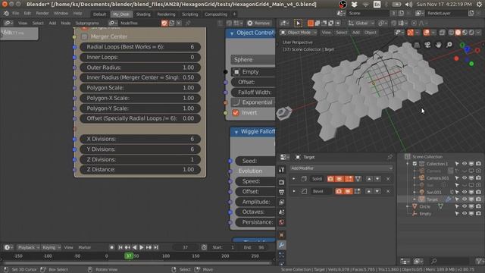Uncheck the Invert checkbox
This screenshot has width=485, height=273.
pos(236,113)
